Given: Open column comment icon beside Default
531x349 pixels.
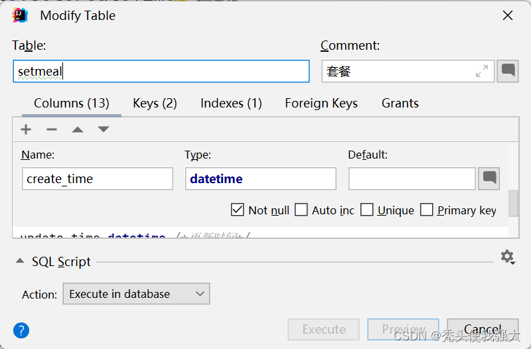Looking at the screenshot, I should (489, 178).
